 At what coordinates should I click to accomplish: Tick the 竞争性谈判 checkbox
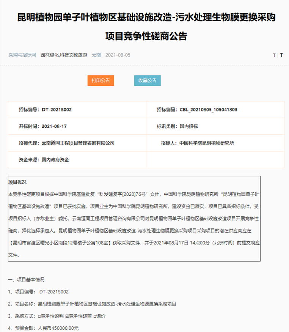[x=39, y=316]
